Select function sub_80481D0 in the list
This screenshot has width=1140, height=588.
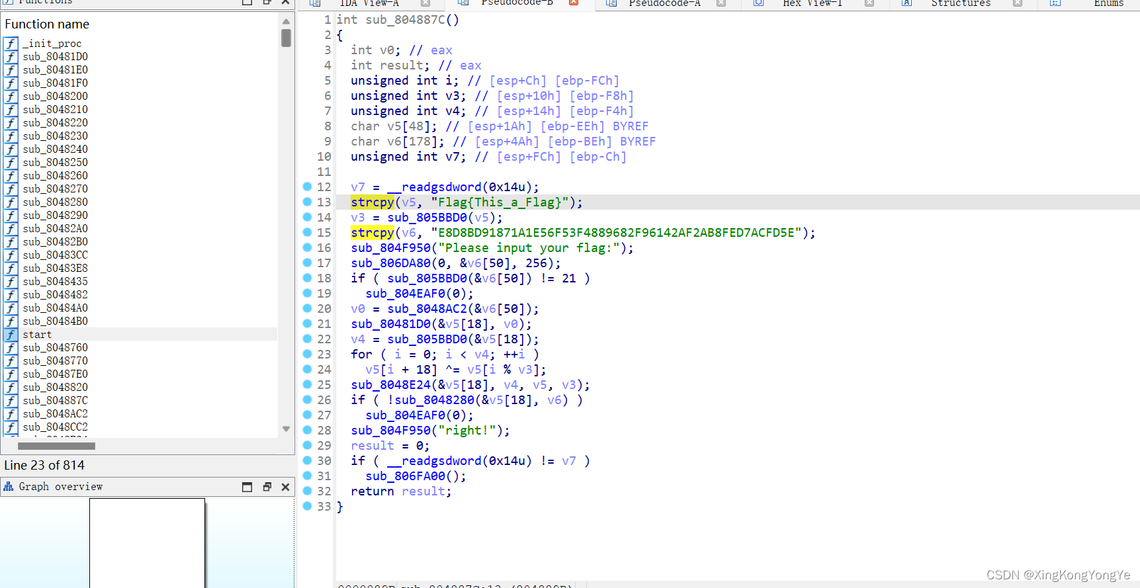(x=55, y=57)
